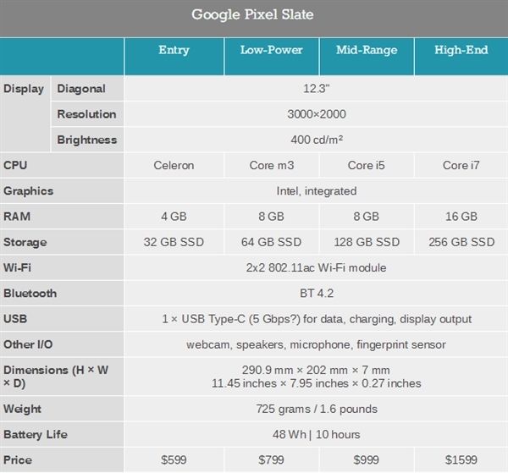Select the High-End column header
This screenshot has width=508, height=473.
[461, 51]
